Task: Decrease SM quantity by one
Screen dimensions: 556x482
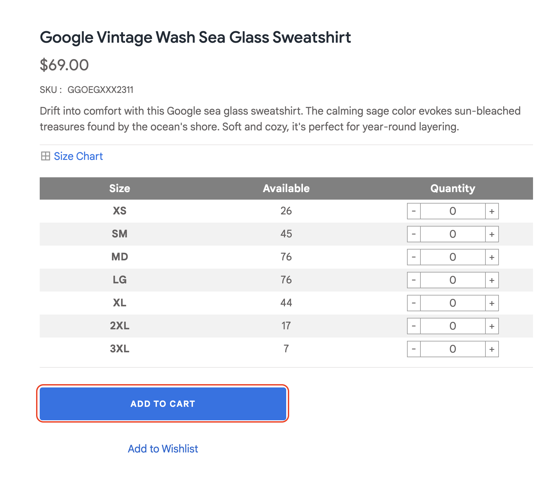Action: pyautogui.click(x=414, y=234)
